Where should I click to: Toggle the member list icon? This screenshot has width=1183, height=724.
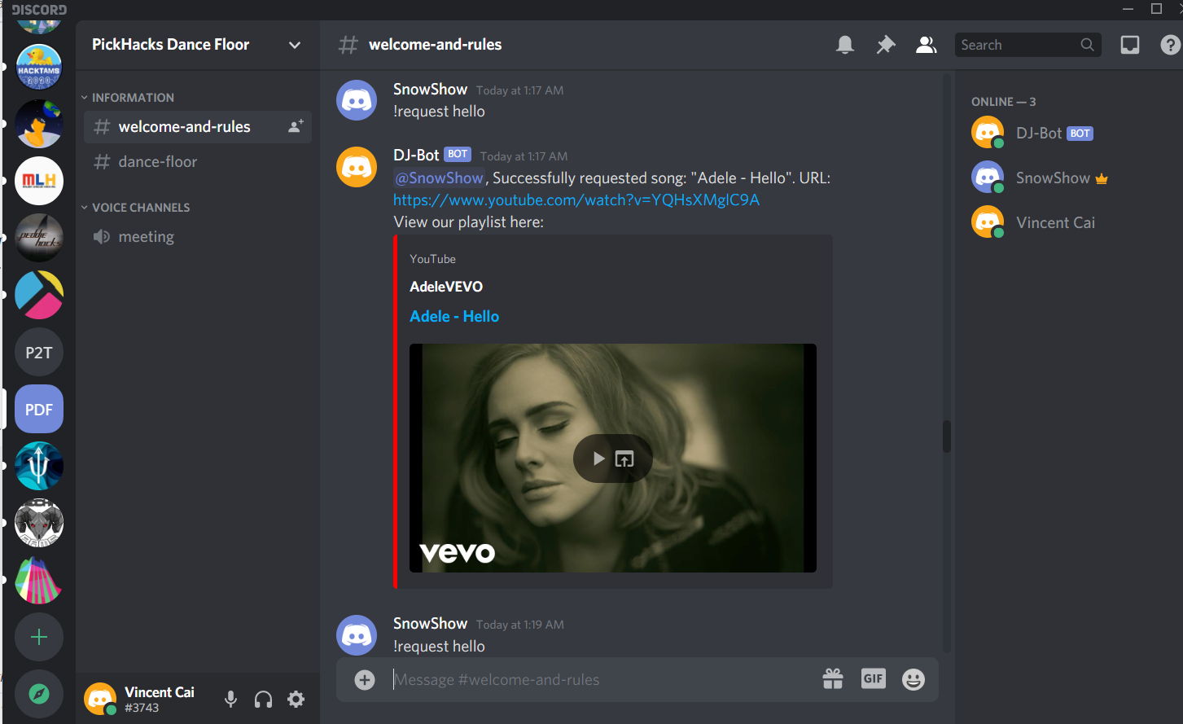pos(926,45)
